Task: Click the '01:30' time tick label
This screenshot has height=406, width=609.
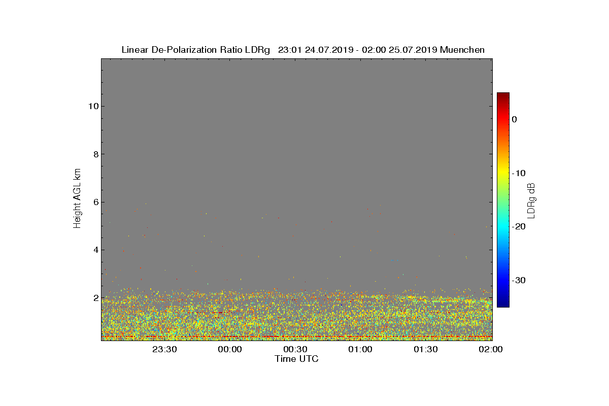Action: [x=425, y=350]
